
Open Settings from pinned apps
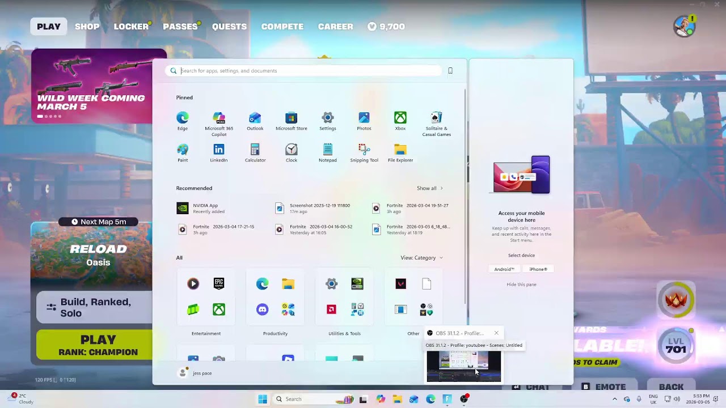click(x=327, y=121)
